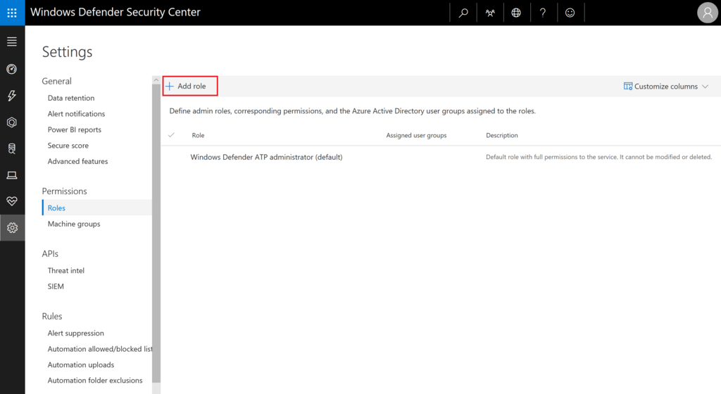Open the help question mark icon
Screen dimensions: 721x394
tap(543, 13)
